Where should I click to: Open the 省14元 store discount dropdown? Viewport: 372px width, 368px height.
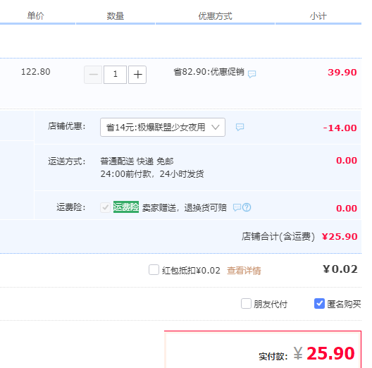[163, 128]
